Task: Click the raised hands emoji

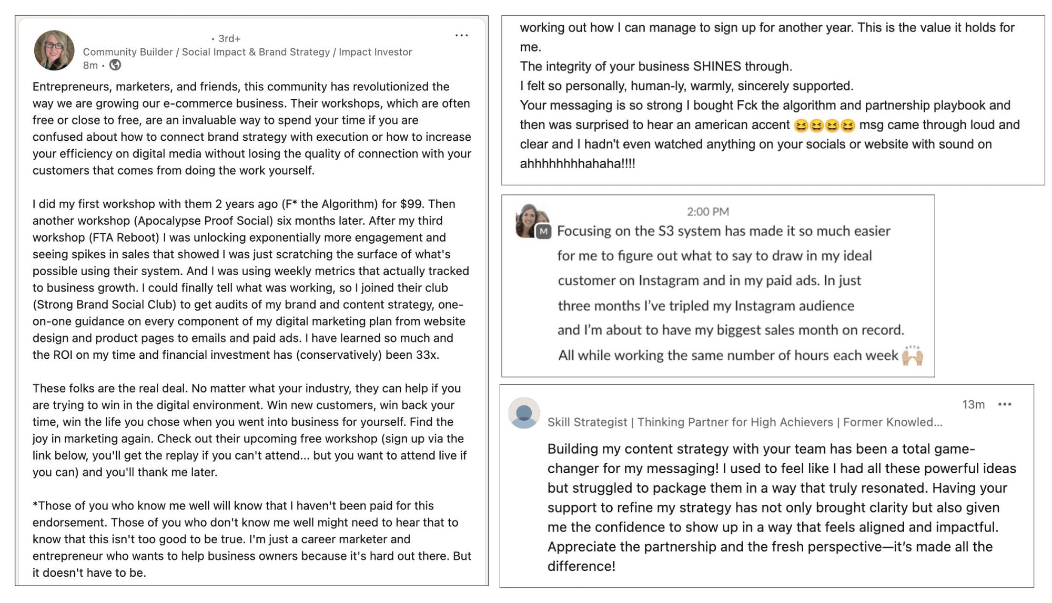Action: (x=912, y=356)
